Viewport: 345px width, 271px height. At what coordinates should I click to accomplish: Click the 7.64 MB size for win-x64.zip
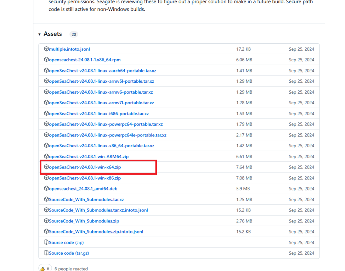[244, 167]
